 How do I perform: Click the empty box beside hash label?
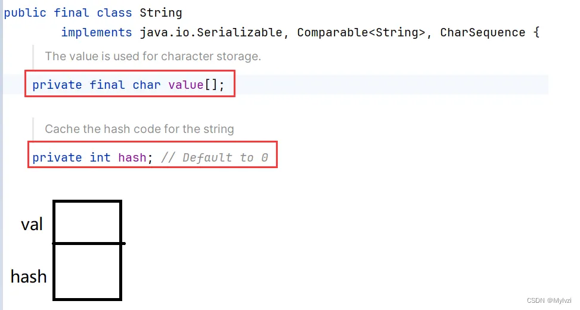pyautogui.click(x=88, y=271)
